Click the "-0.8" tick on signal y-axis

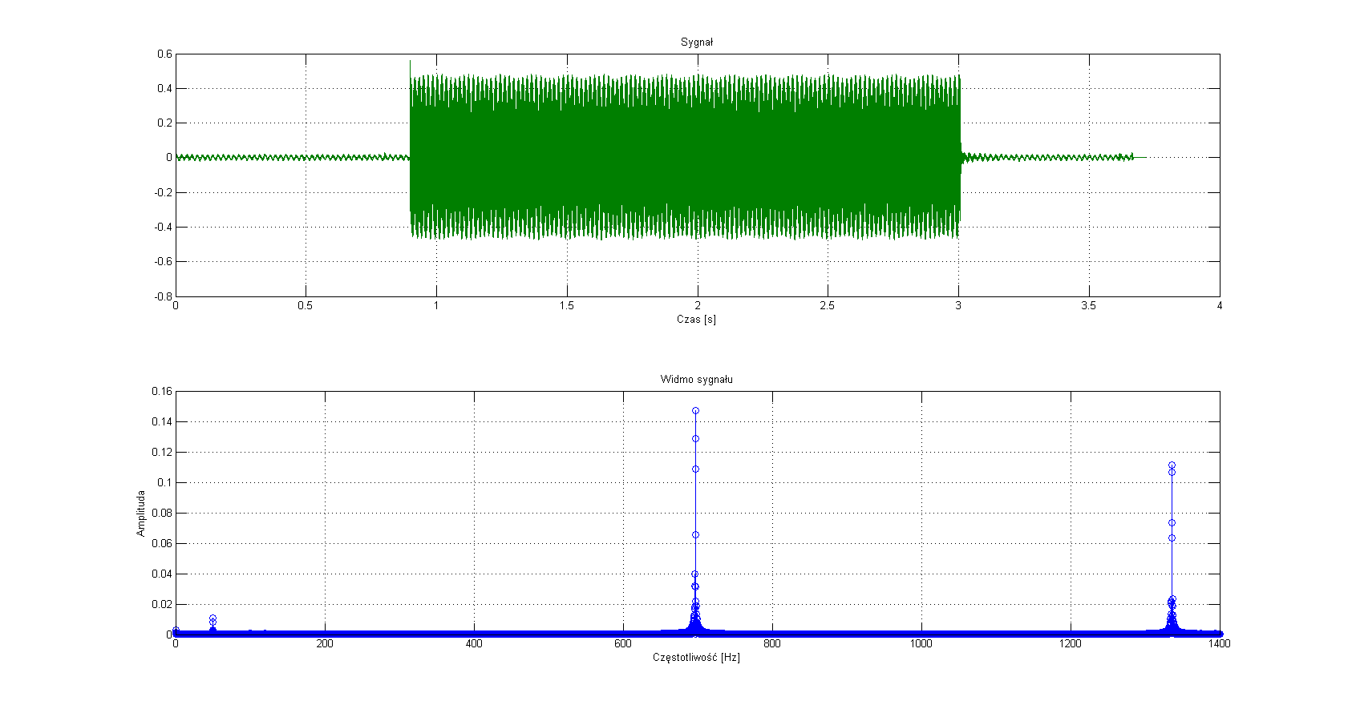click(162, 296)
